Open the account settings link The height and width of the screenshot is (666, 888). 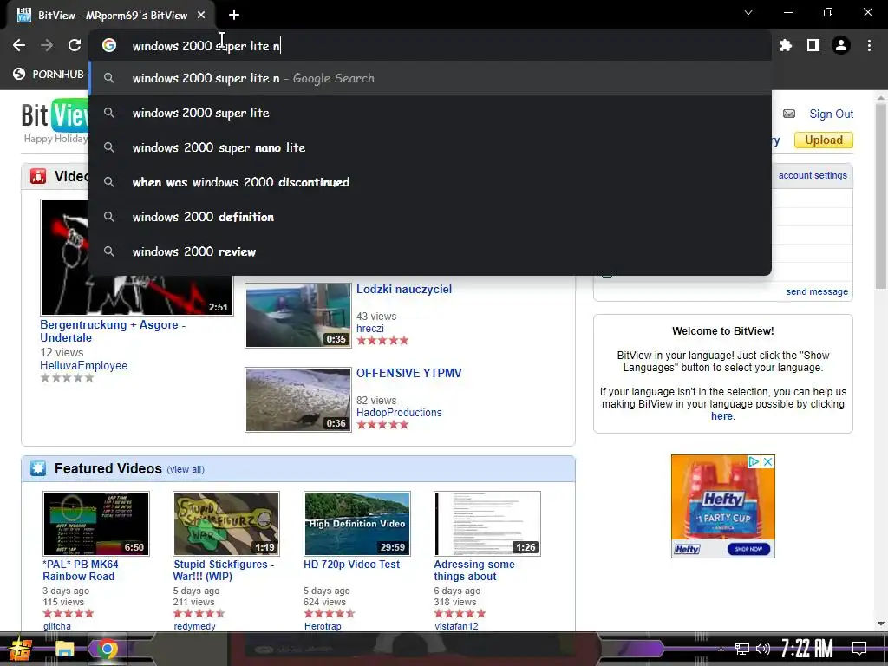click(x=813, y=175)
